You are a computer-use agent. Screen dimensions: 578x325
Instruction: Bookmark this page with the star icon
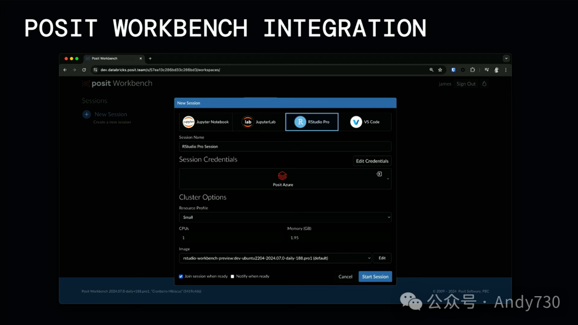point(440,70)
